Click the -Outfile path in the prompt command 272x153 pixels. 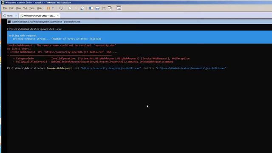point(191,68)
